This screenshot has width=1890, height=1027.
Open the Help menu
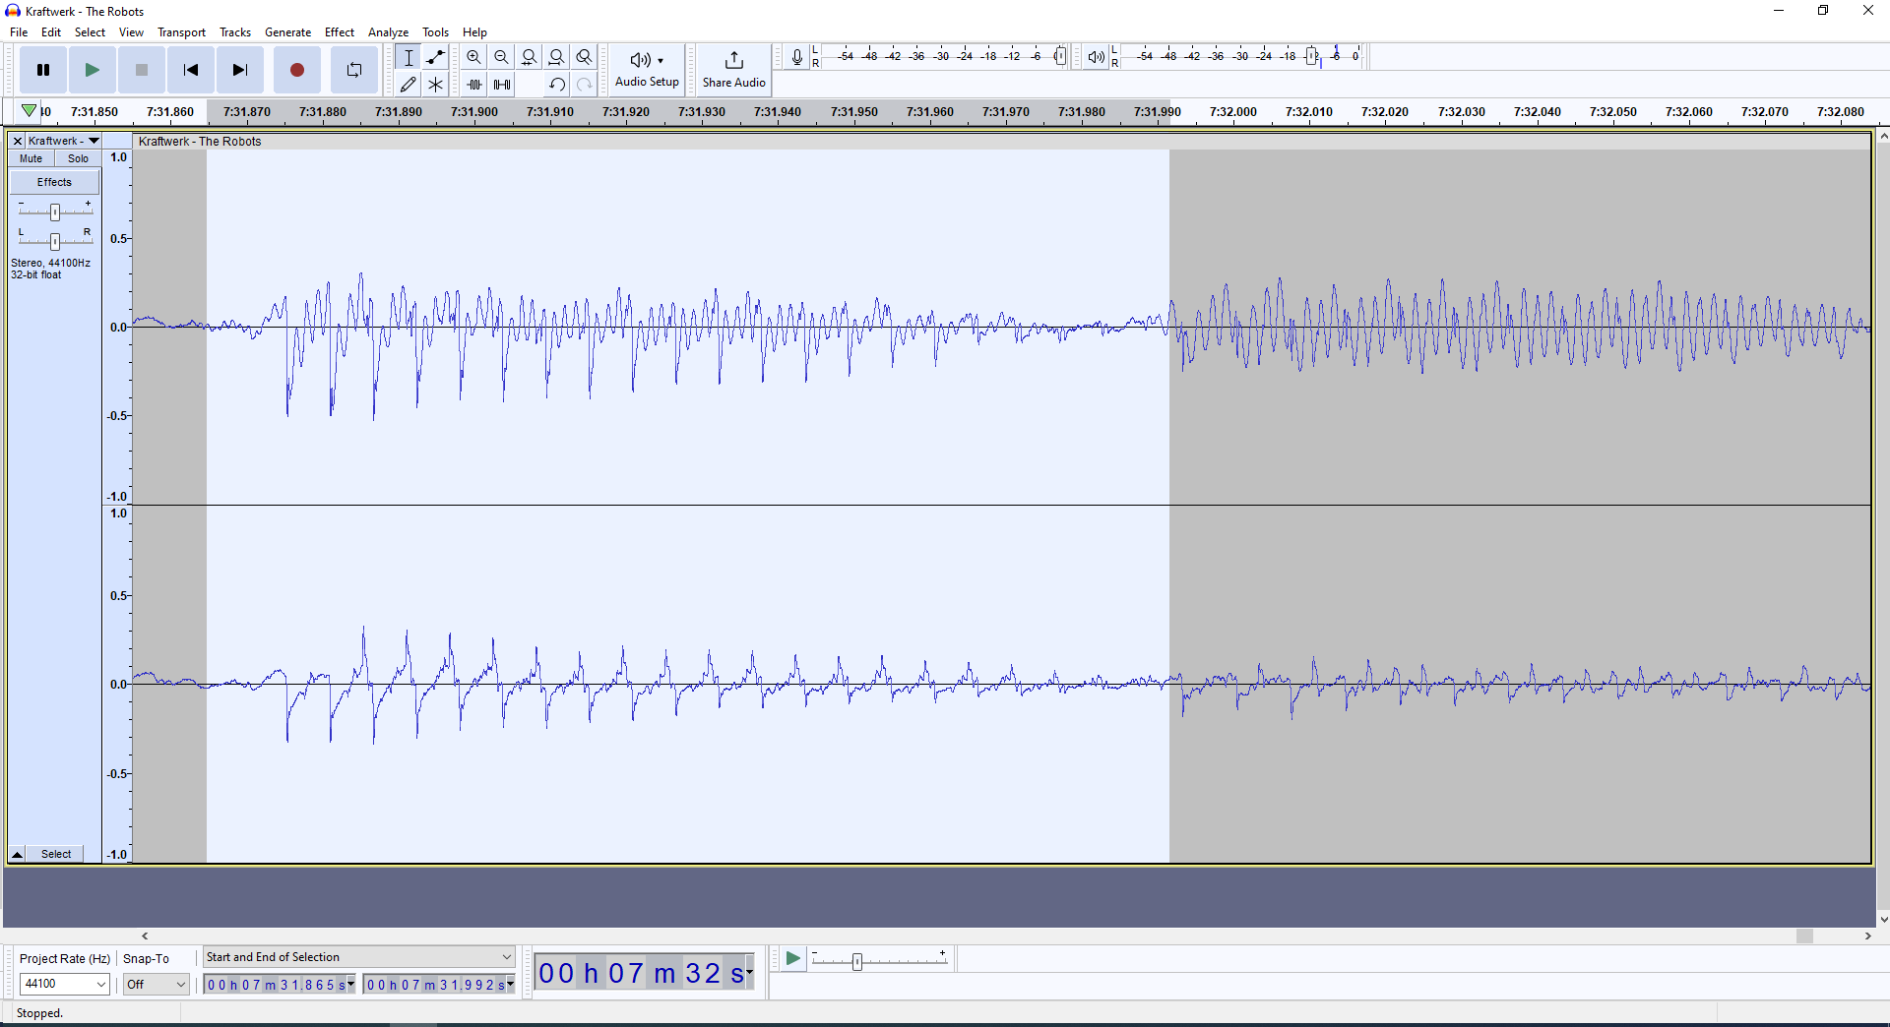[x=474, y=32]
